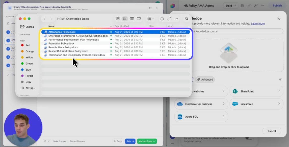The height and width of the screenshot is (147, 289).
Task: Go forward in the Finder window
Action: [51, 19]
